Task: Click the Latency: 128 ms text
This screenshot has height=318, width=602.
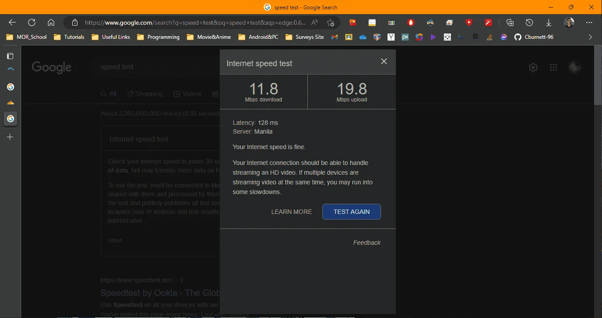Action: coord(255,123)
